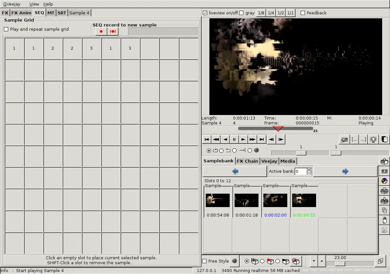Set preview size to 1/8

coord(261,13)
